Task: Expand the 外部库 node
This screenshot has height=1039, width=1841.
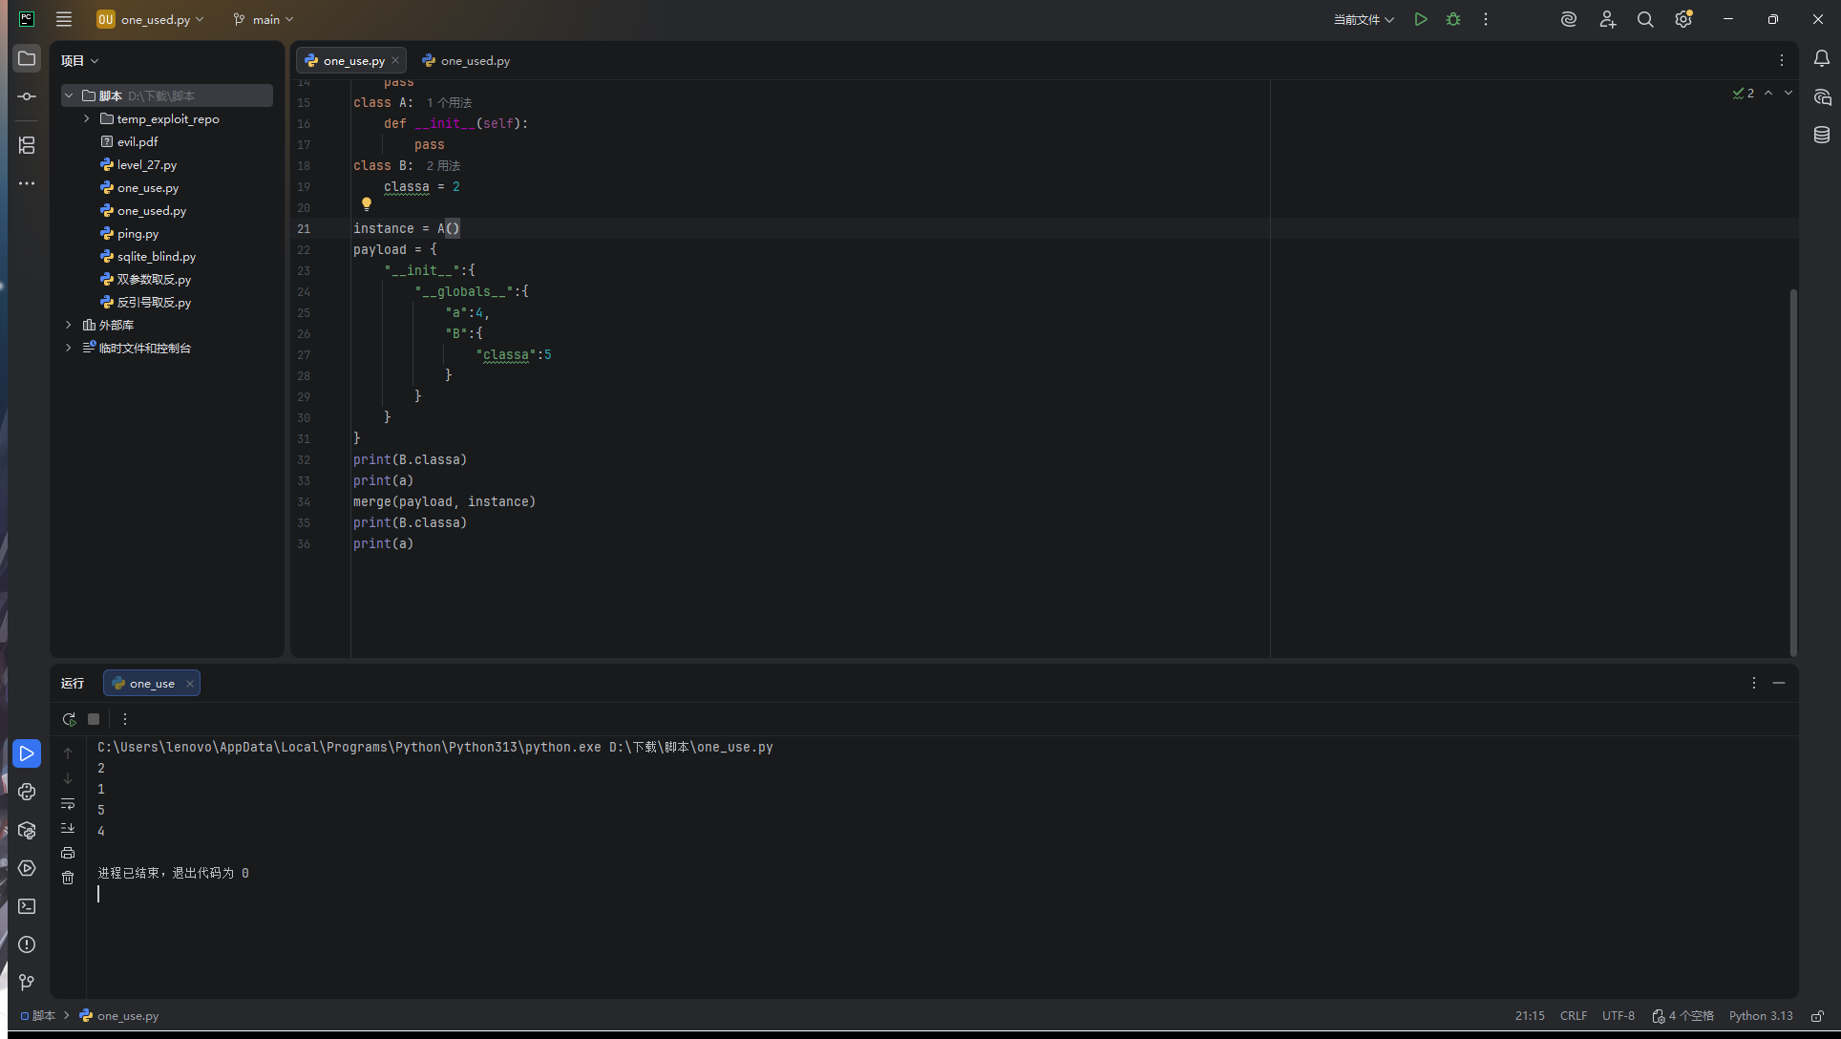Action: point(68,325)
